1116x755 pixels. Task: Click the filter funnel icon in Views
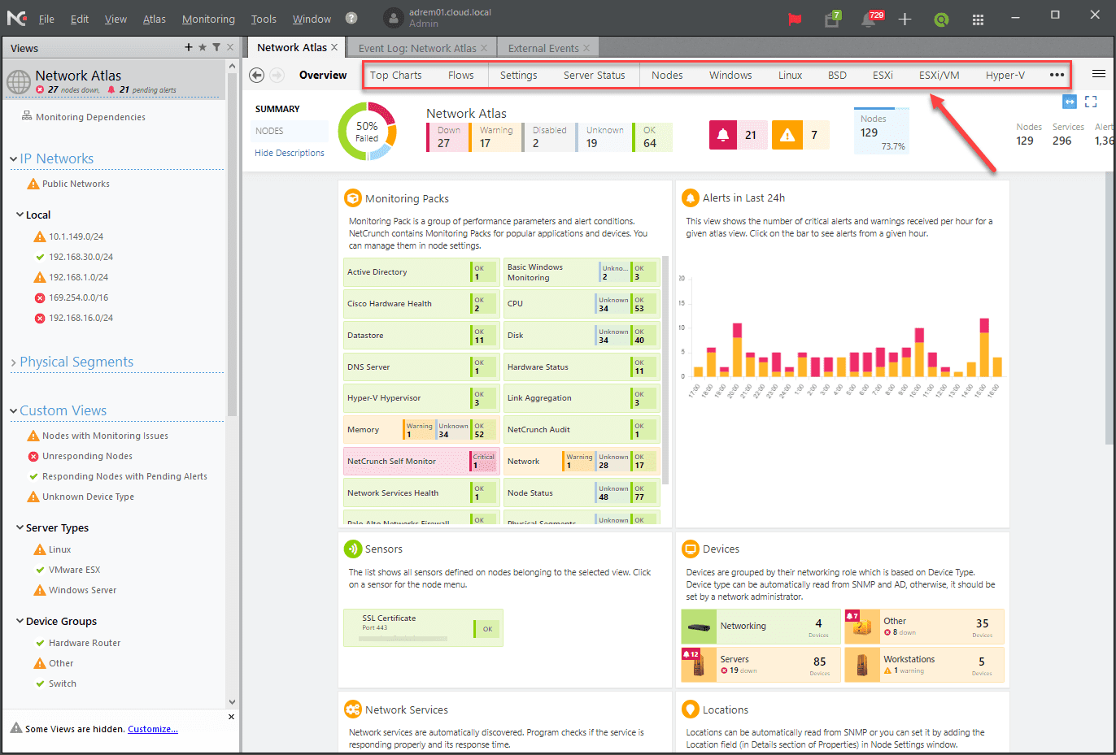point(216,47)
